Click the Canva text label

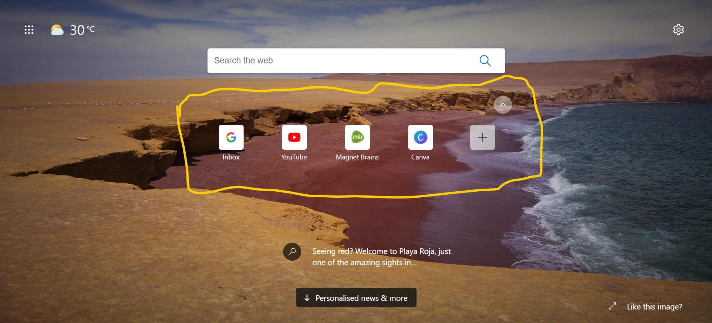[420, 157]
